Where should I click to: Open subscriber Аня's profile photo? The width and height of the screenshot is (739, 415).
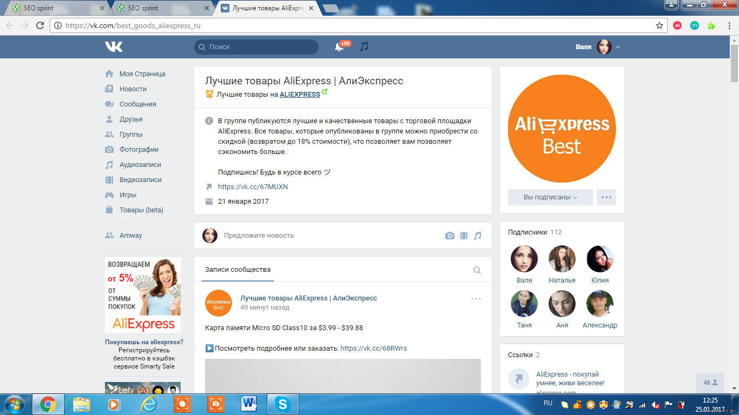[x=562, y=304]
